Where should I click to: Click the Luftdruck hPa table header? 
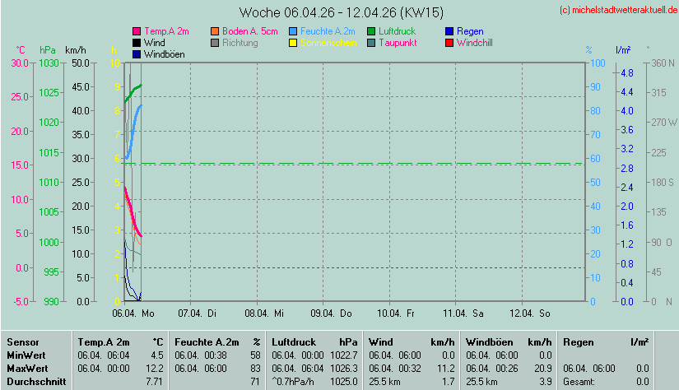(314, 341)
